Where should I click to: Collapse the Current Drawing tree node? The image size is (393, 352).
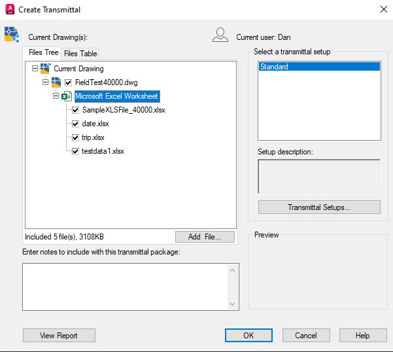[35, 68]
